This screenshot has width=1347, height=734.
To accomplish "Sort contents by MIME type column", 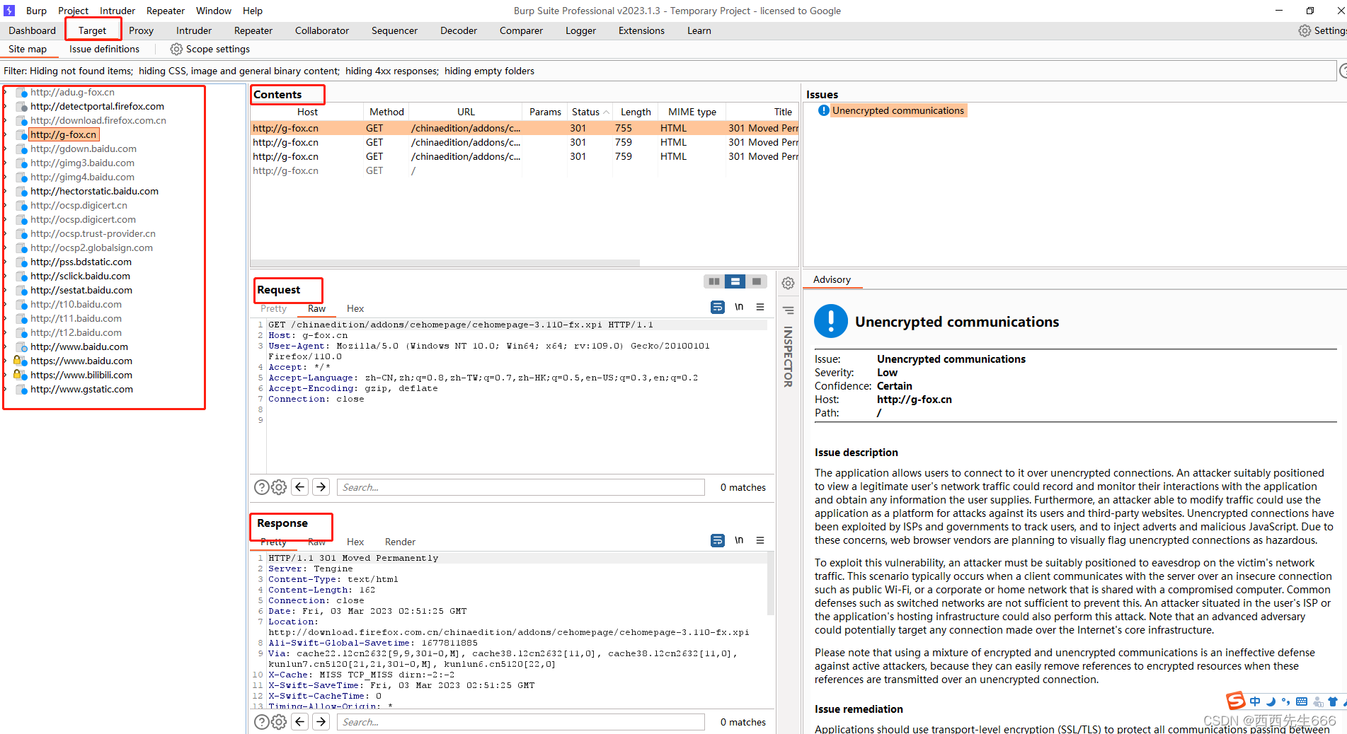I will click(692, 112).
